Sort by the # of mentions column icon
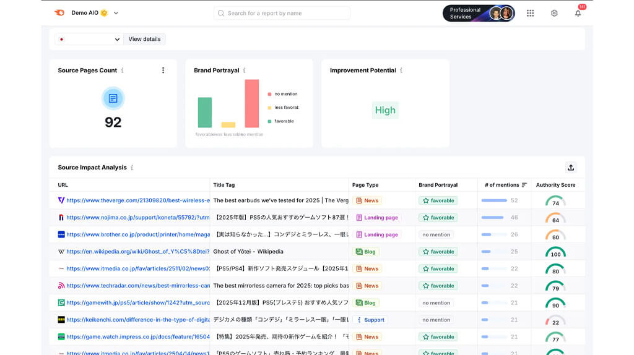Image resolution: width=634 pixels, height=355 pixels. click(x=524, y=185)
